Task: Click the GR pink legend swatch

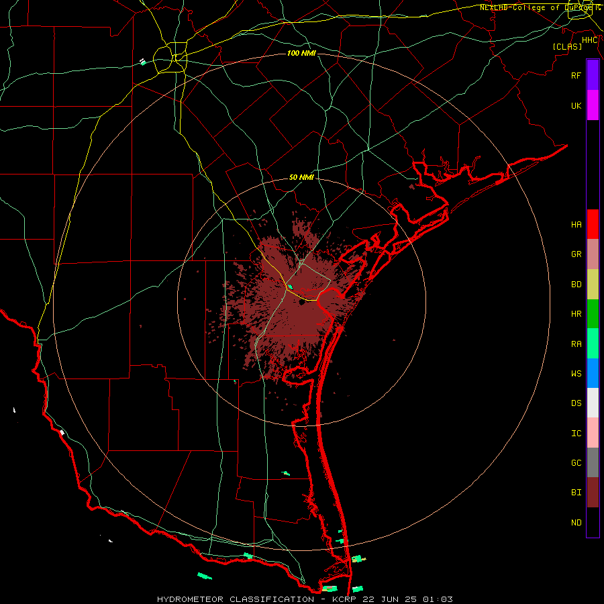Action: [593, 254]
